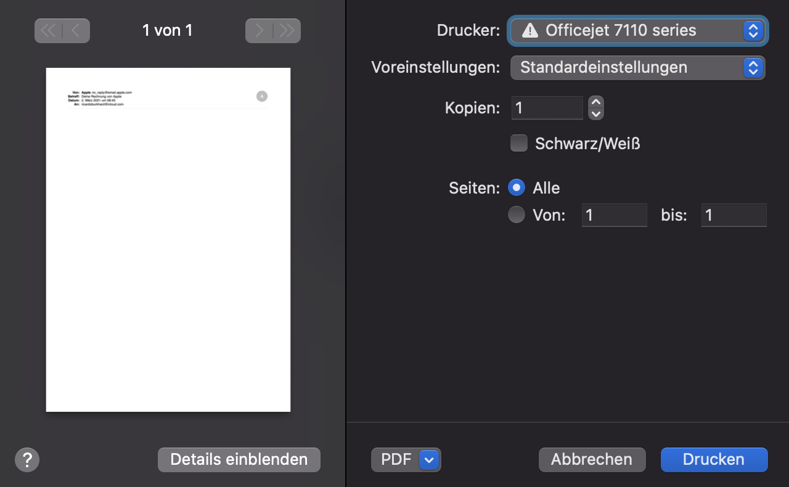
Task: Click the Drucken button
Action: coord(714,459)
